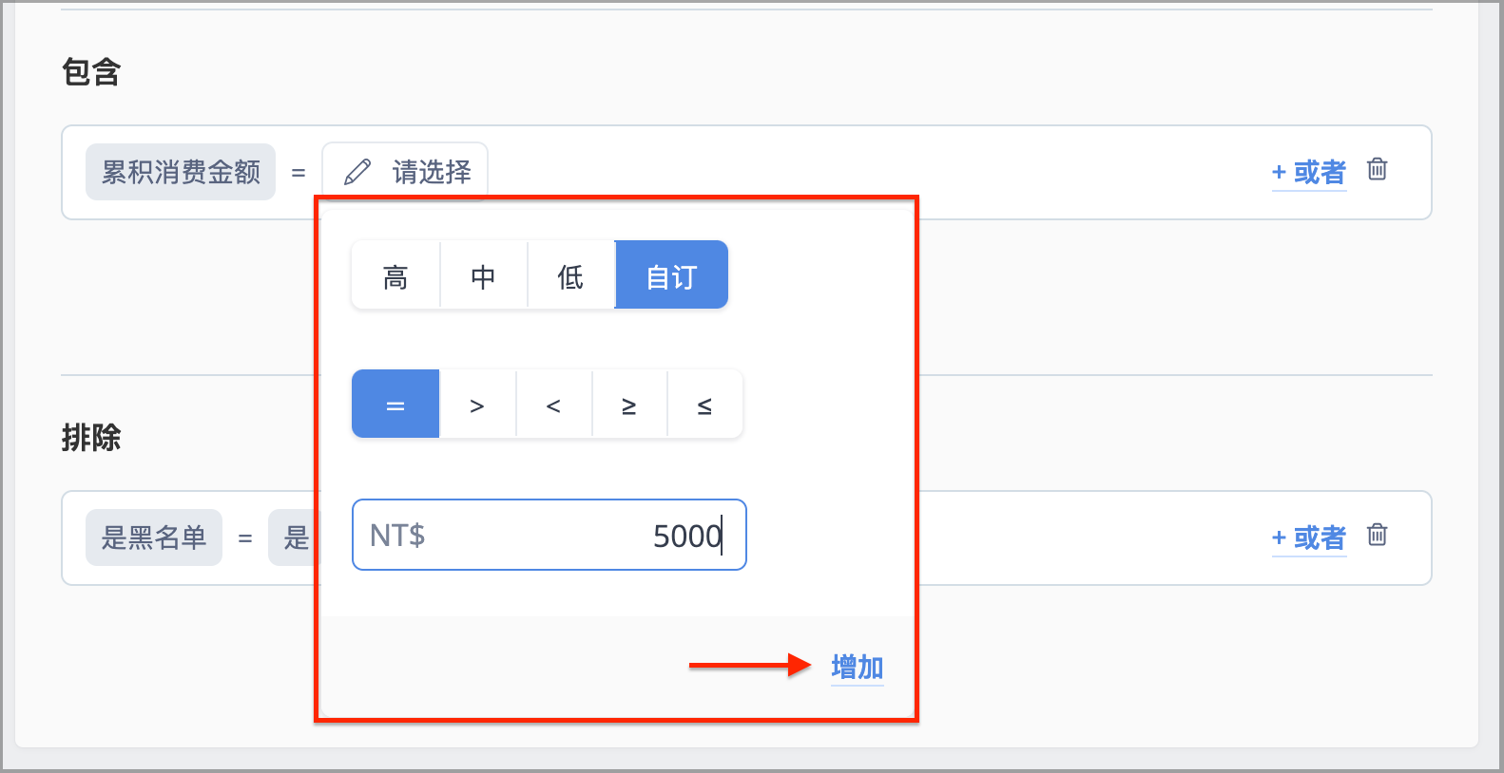Open the 请选择 value dropdown

[405, 172]
